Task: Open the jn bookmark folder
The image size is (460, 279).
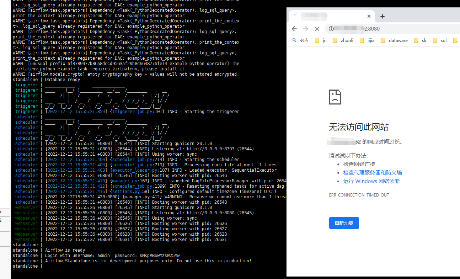Action: coord(321,41)
